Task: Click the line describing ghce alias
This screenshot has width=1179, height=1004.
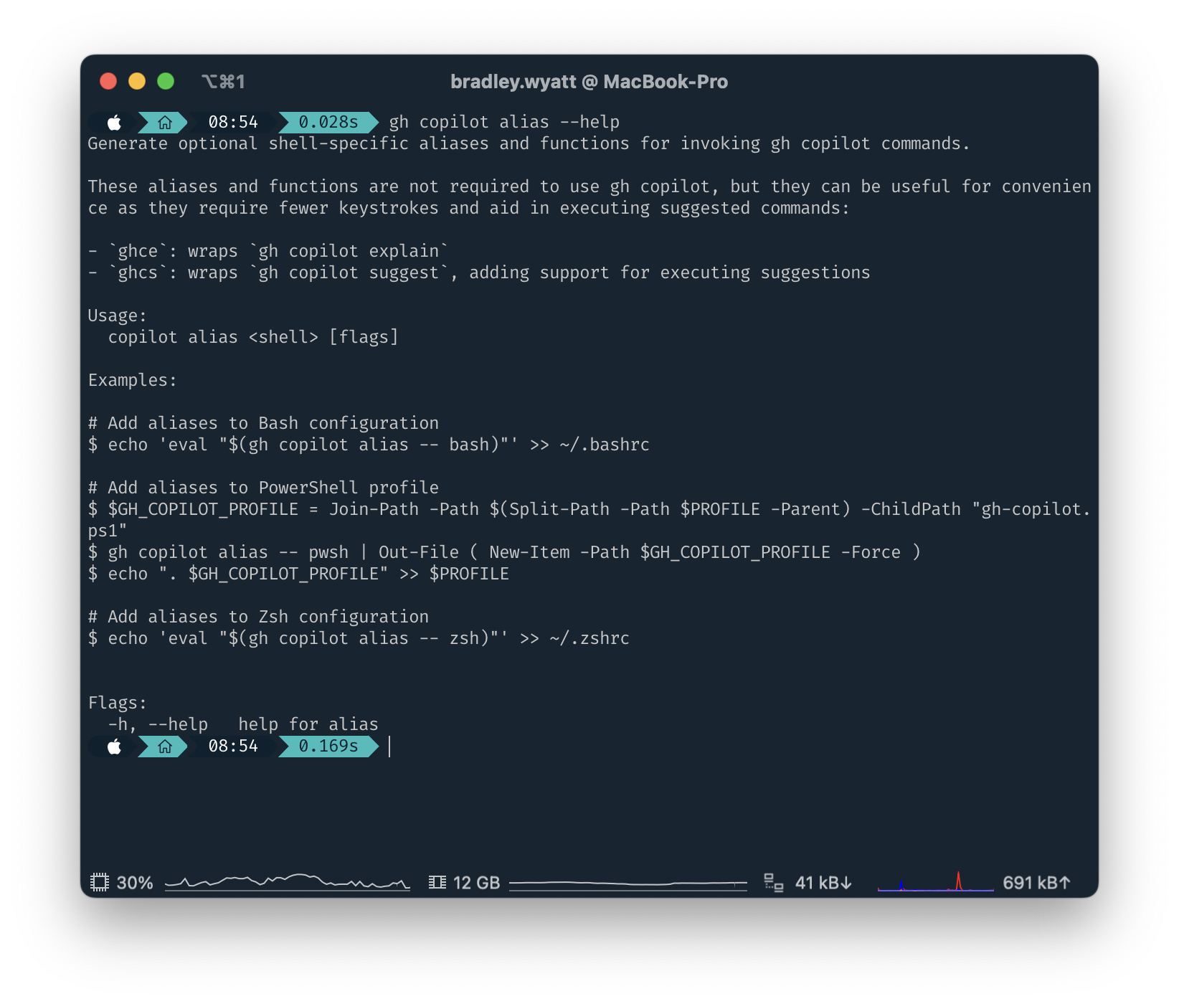Action: point(268,251)
